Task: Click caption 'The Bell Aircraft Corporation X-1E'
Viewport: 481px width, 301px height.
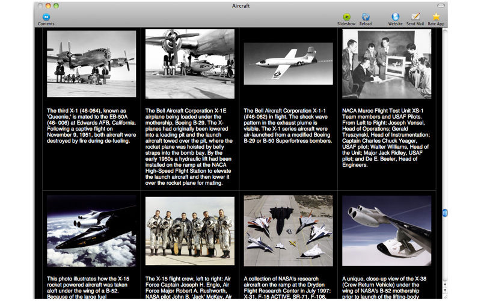Action: click(186, 111)
